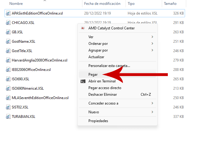Click the Terminal icon in context menu
The width and height of the screenshot is (214, 153).
point(83,81)
